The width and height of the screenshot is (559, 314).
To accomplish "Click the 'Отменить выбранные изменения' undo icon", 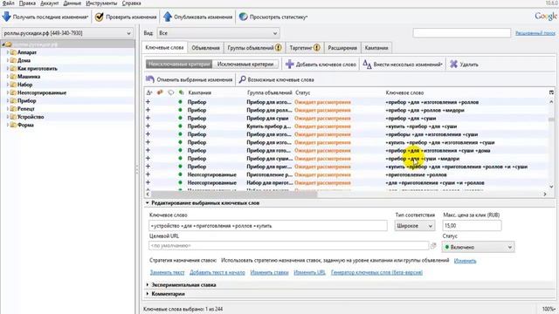I will 150,79.
